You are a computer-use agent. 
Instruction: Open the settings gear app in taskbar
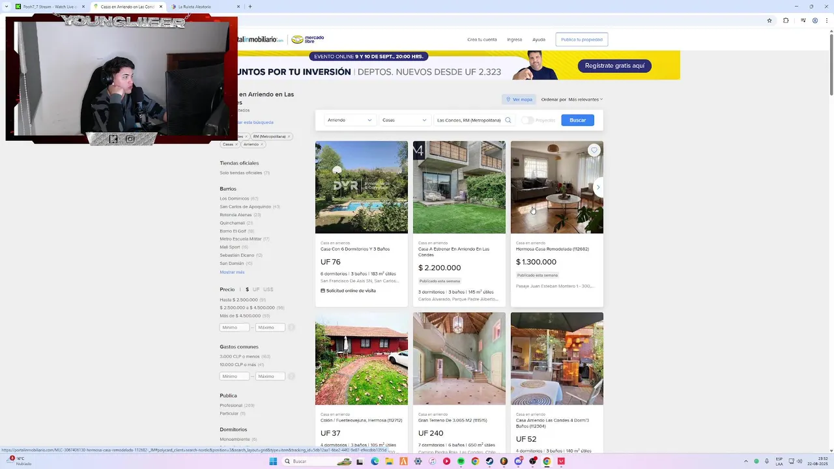pyautogui.click(x=418, y=461)
